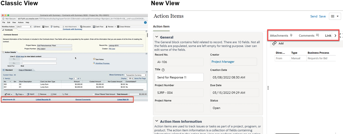This screenshot has width=343, height=134.
Task: Click the To... button in Action Details
Action: tap(14, 59)
